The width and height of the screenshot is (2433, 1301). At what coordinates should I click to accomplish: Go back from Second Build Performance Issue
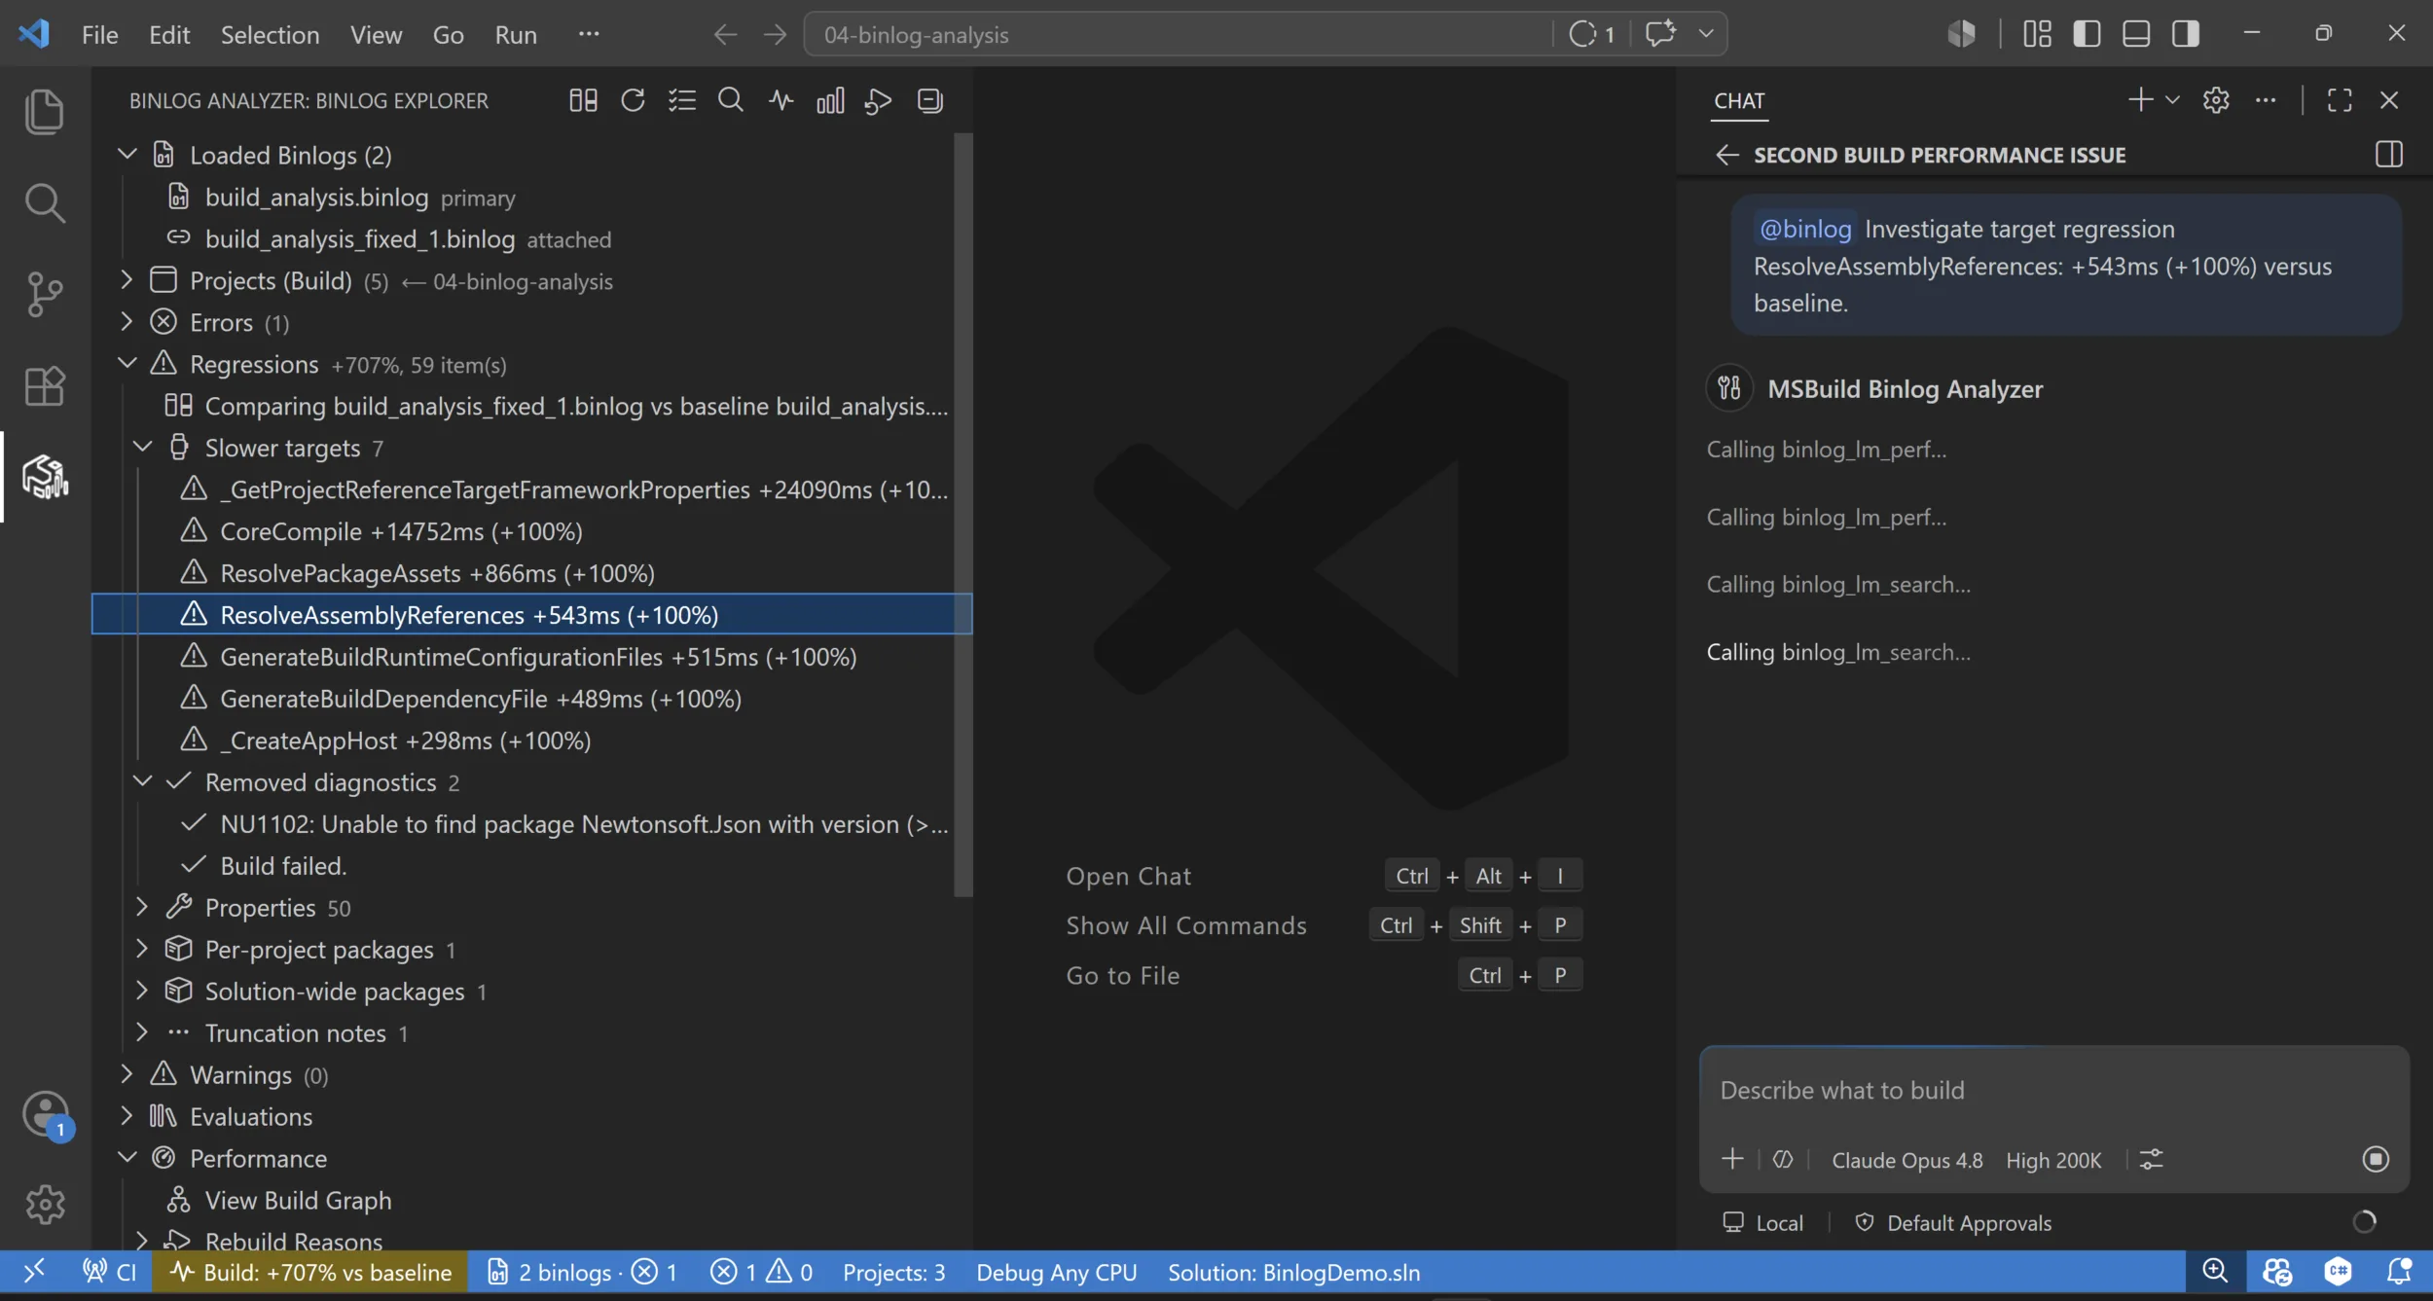[x=1726, y=155]
